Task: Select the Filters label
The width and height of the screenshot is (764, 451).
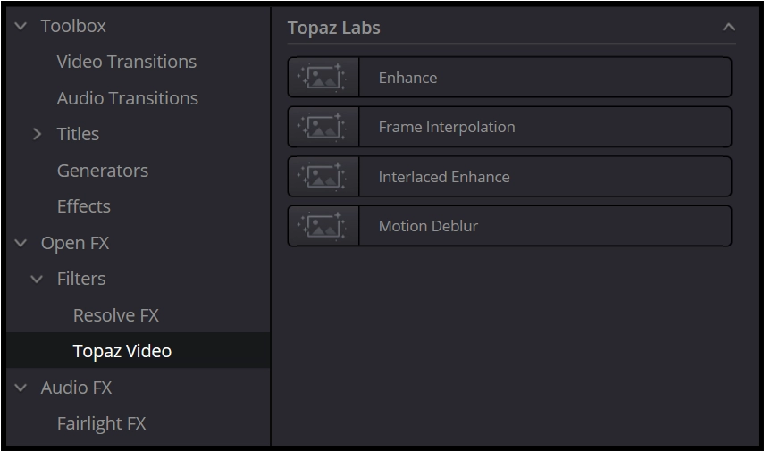Action: pos(81,279)
